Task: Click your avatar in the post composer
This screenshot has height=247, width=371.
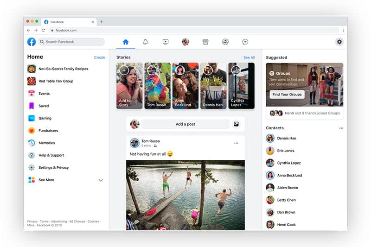Action: pyautogui.click(x=134, y=124)
